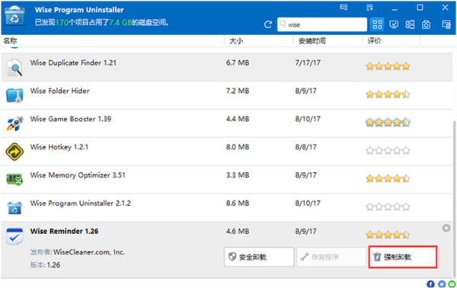This screenshot has width=457, height=288.
Task: Open the menu list icon in title bar
Action: [x=369, y=8]
